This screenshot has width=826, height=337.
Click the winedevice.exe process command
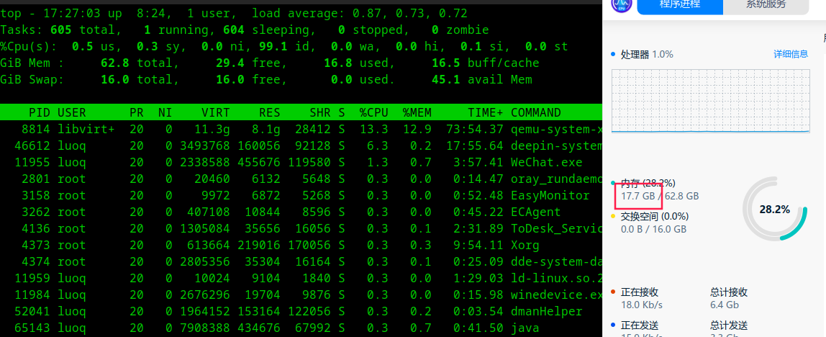coord(556,295)
